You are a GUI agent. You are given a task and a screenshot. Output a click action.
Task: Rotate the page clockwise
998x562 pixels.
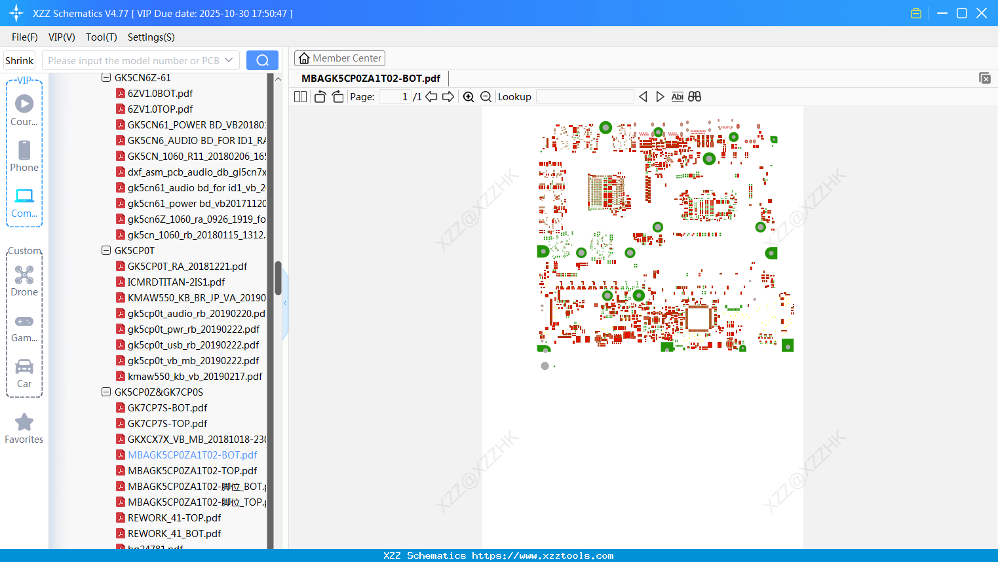pyautogui.click(x=337, y=97)
